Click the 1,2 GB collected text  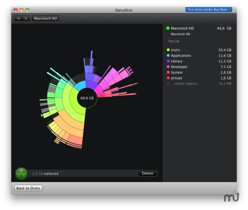point(45,174)
